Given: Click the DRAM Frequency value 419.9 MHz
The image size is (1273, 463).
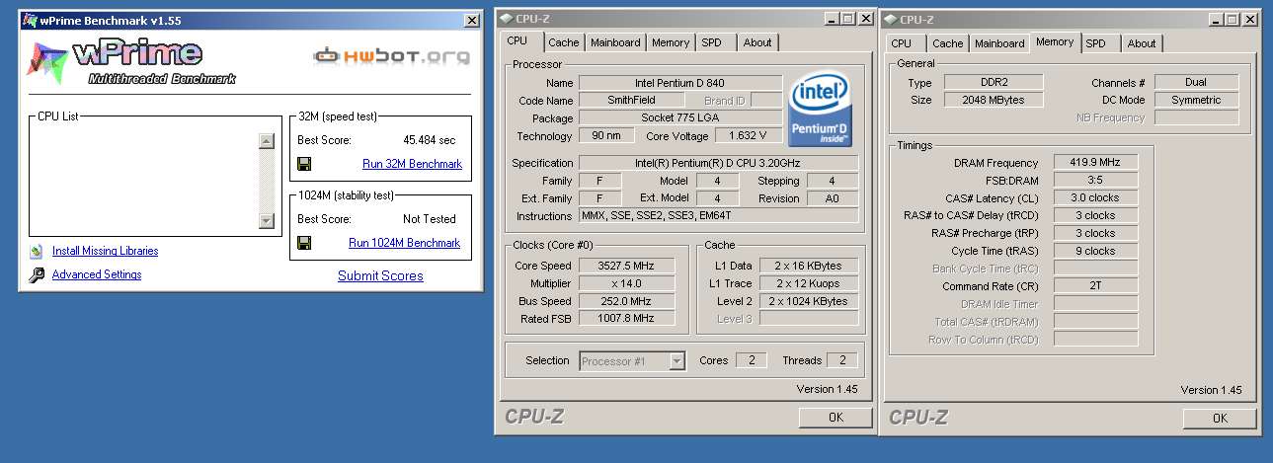Looking at the screenshot, I should click(x=1095, y=163).
